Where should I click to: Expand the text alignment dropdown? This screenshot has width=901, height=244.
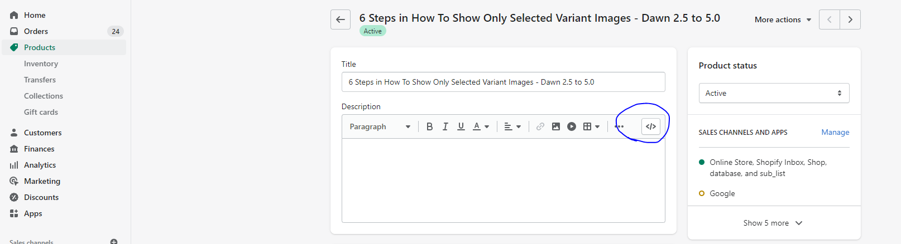pyautogui.click(x=512, y=126)
